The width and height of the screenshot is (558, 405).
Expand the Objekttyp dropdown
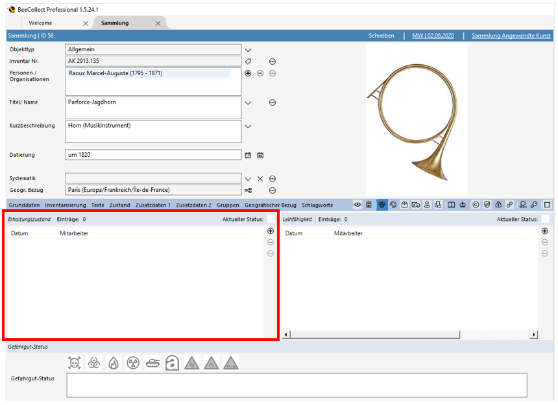tap(248, 50)
